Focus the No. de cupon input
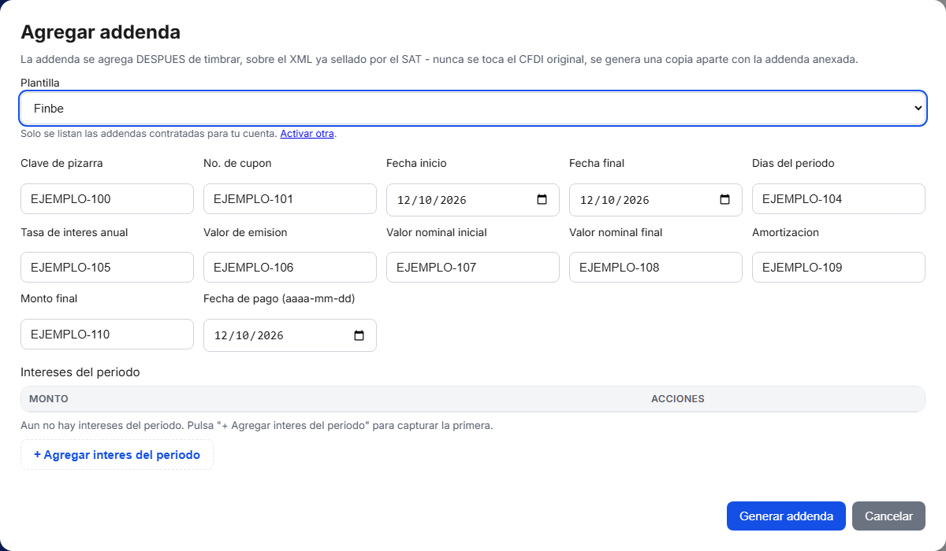 click(290, 199)
